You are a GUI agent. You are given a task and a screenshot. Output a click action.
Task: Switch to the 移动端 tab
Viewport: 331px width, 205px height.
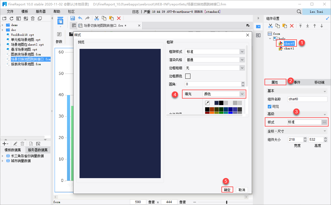(x=319, y=82)
